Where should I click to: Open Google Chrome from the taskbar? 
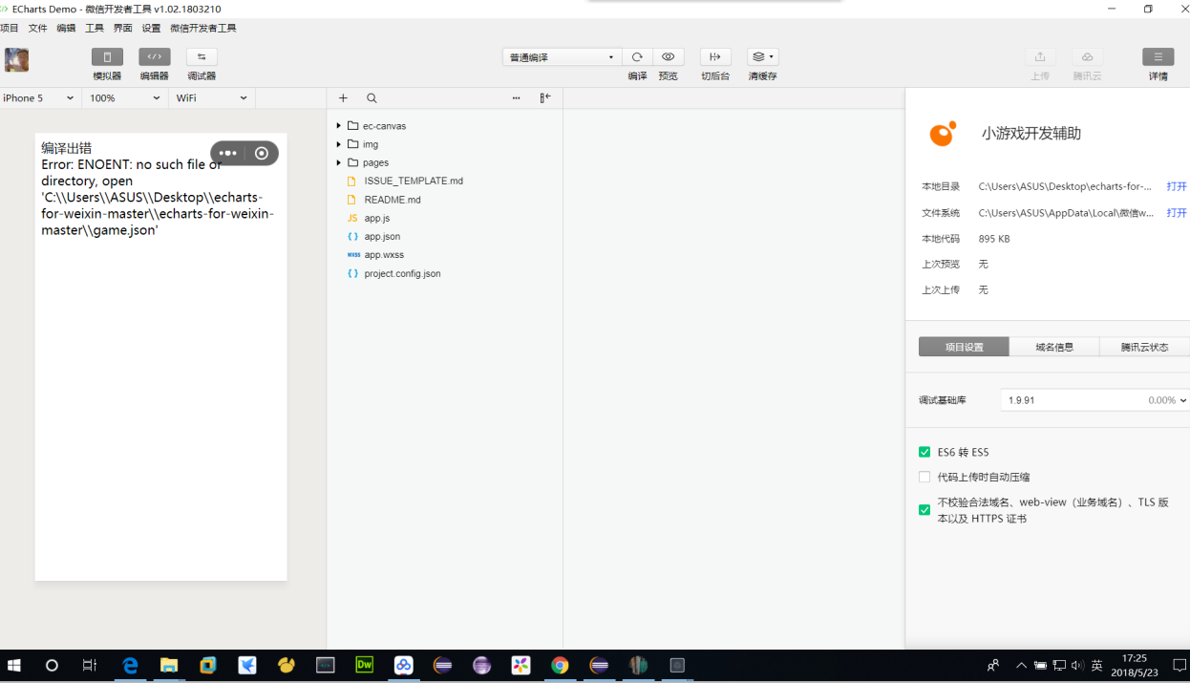[x=560, y=666]
